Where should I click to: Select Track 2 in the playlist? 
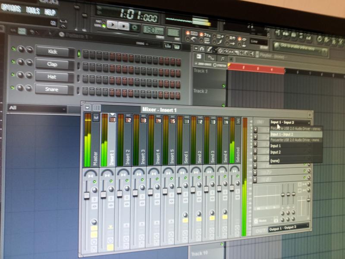(x=209, y=98)
